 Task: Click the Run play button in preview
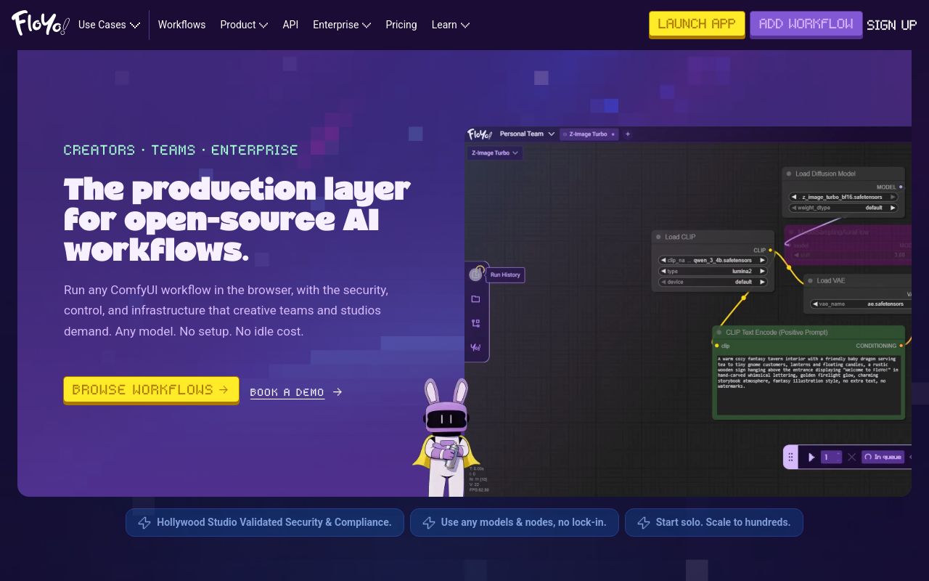click(811, 457)
